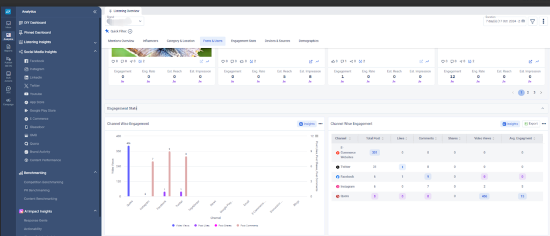Switch to the Influencers tab
Screen dimensions: 550x236
(150, 41)
